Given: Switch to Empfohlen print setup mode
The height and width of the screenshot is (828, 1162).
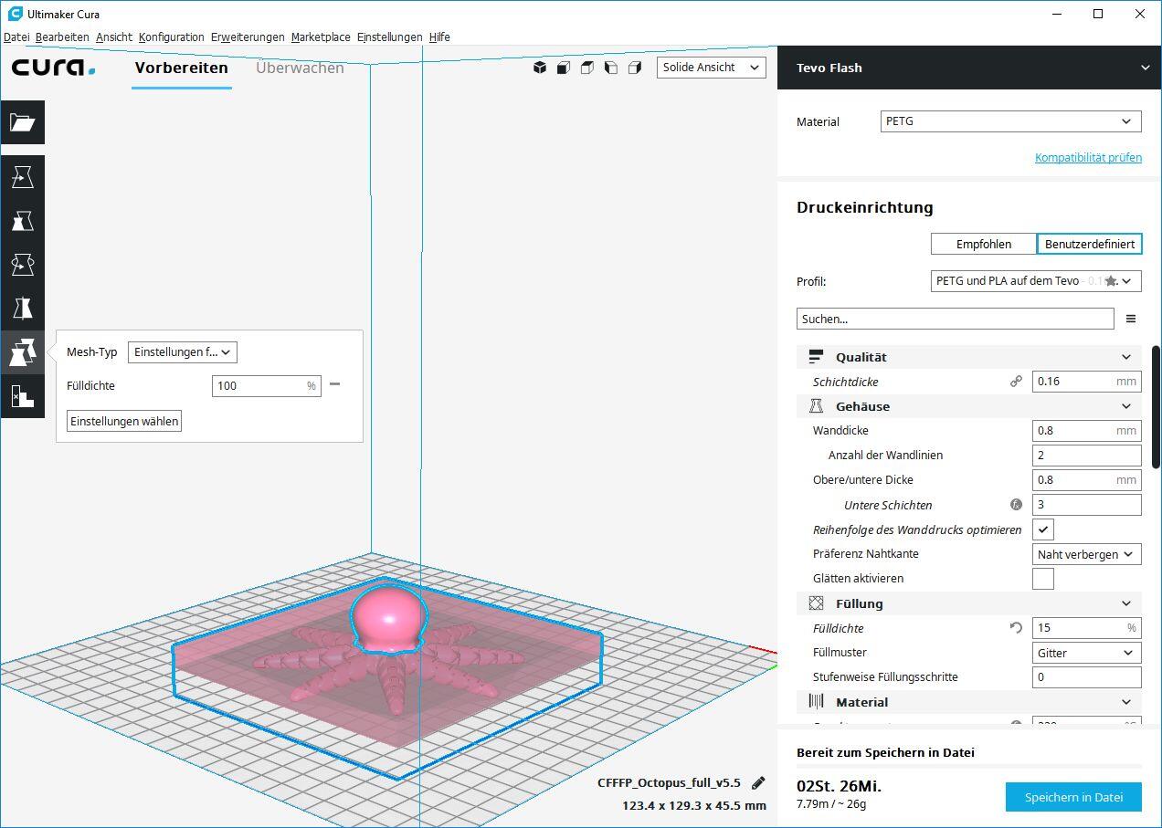Looking at the screenshot, I should click(983, 244).
